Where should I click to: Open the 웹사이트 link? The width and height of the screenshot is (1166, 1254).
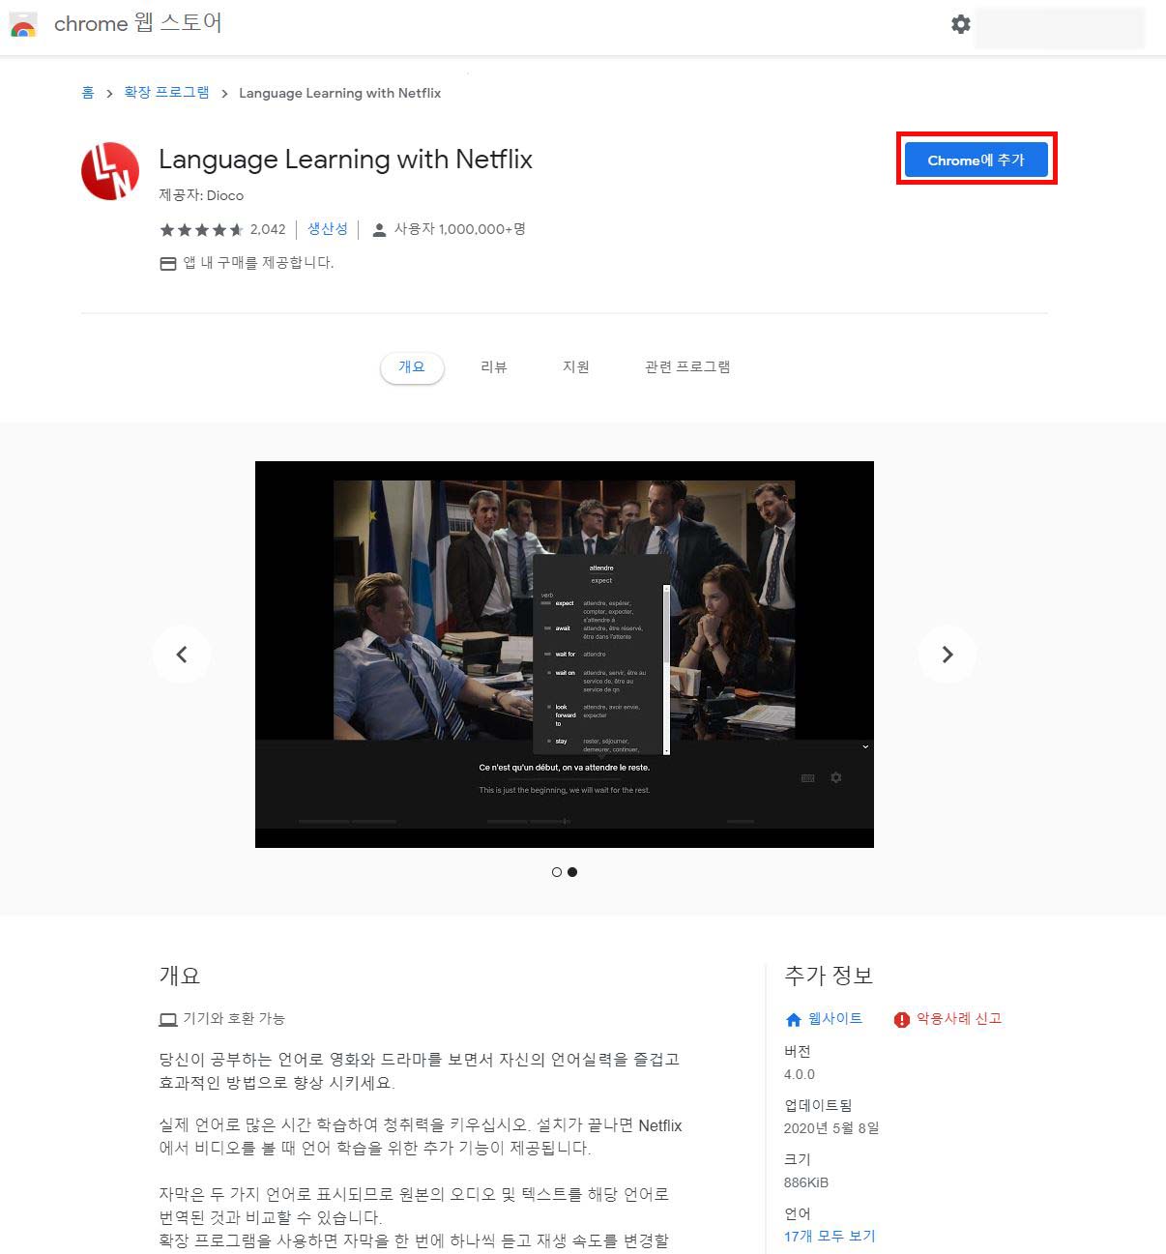835,1019
